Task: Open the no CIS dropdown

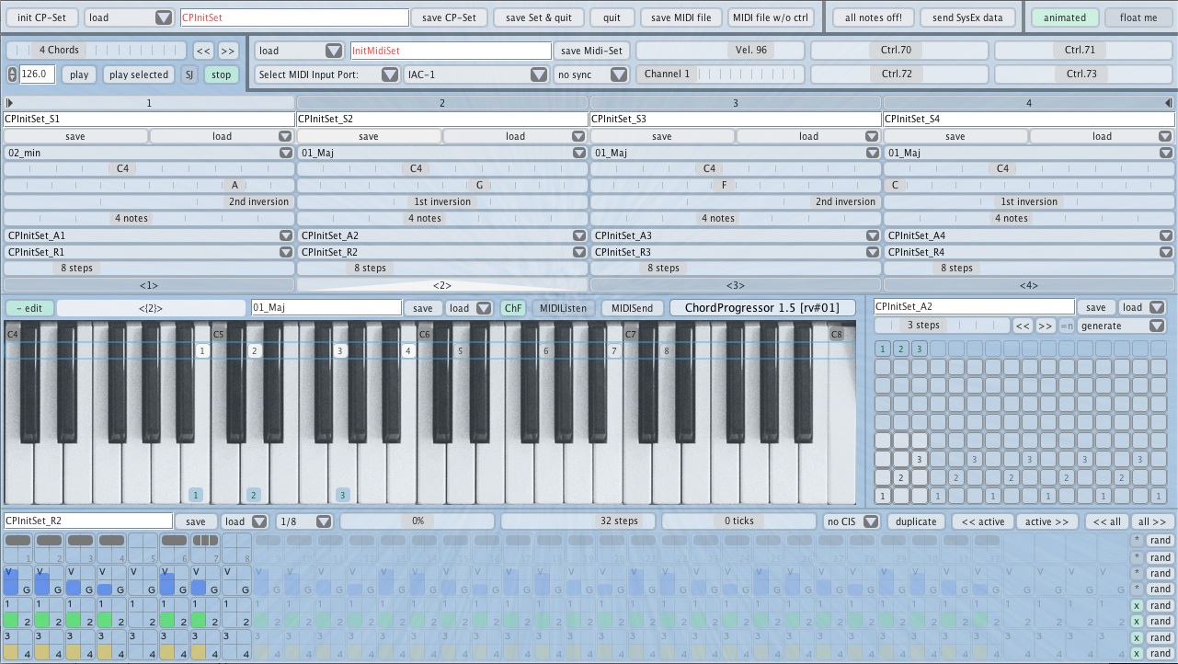Action: point(852,521)
